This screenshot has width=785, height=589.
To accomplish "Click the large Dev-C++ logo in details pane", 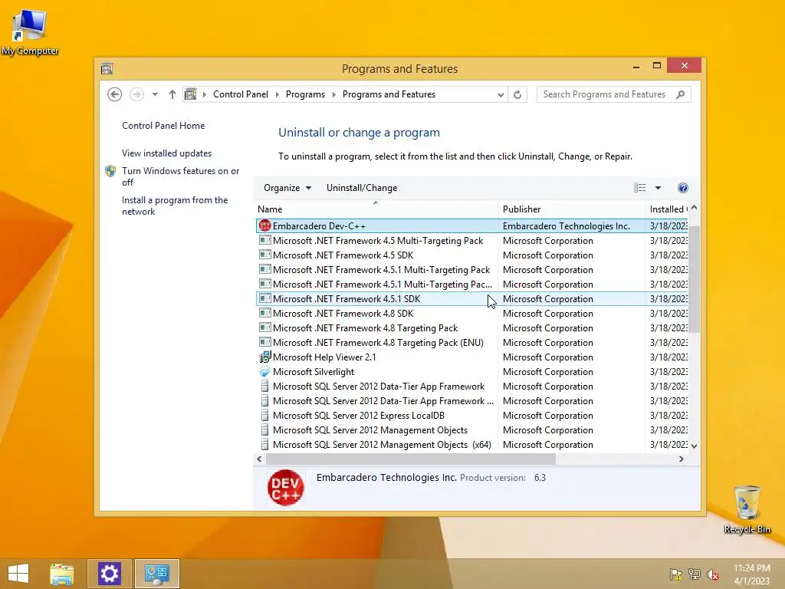I will pyautogui.click(x=285, y=487).
